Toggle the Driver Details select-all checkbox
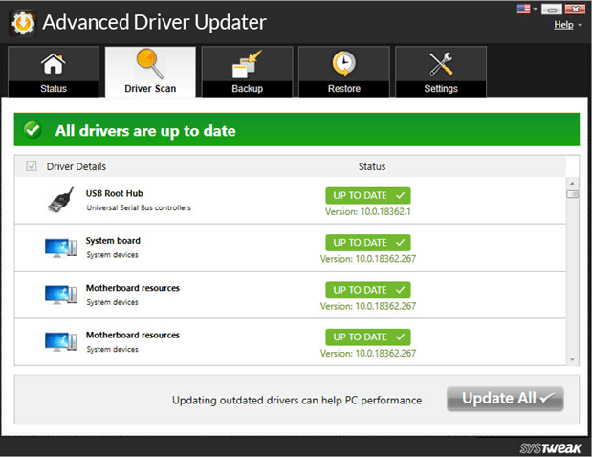Image resolution: width=592 pixels, height=457 pixels. 32,166
